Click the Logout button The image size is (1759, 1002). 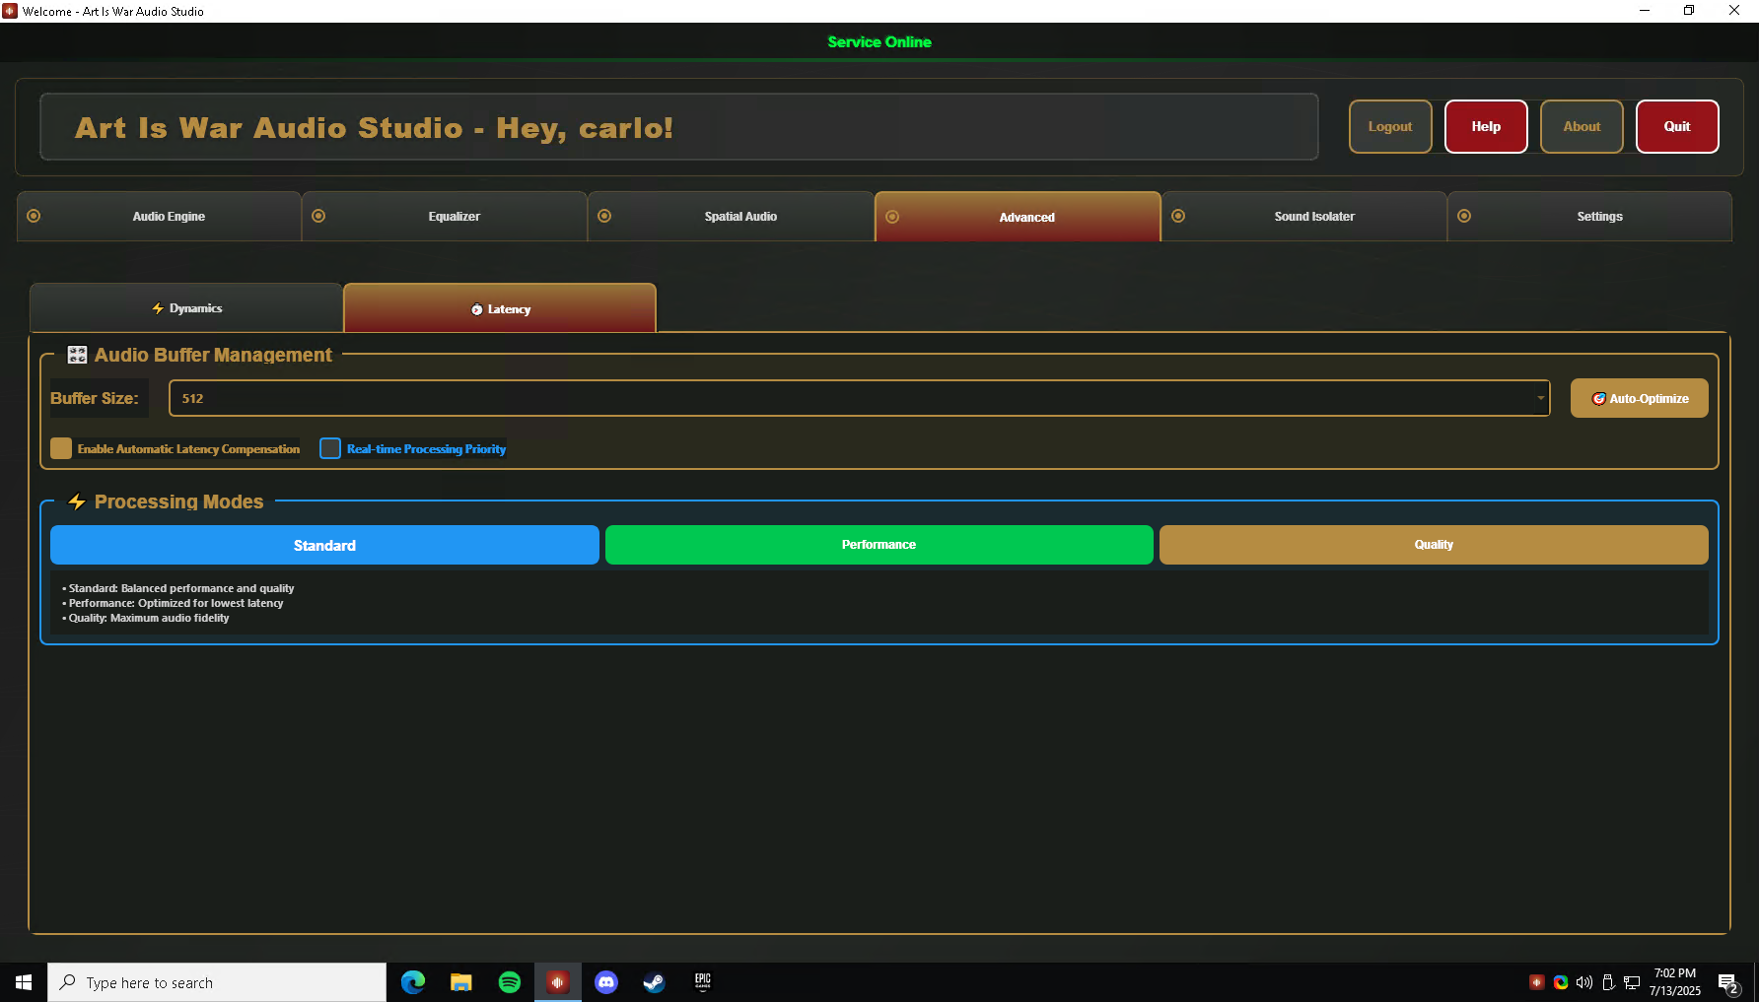1390,126
